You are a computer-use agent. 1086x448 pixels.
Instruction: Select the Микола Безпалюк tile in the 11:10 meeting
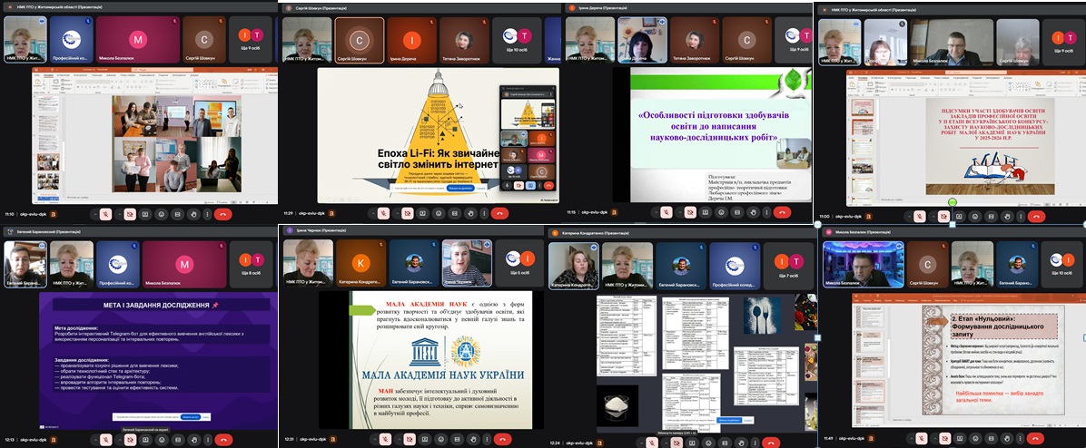coord(138,40)
